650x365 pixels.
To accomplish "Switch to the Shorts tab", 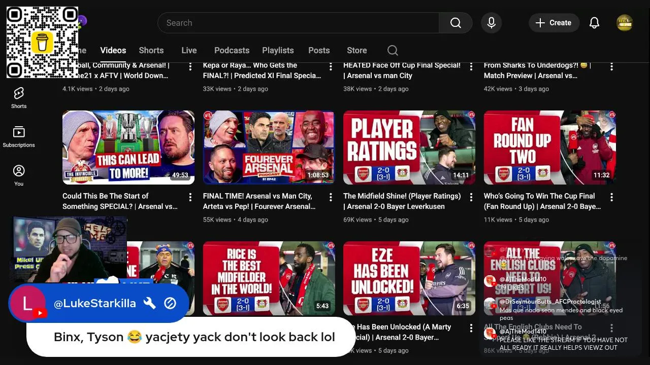I will [x=151, y=50].
